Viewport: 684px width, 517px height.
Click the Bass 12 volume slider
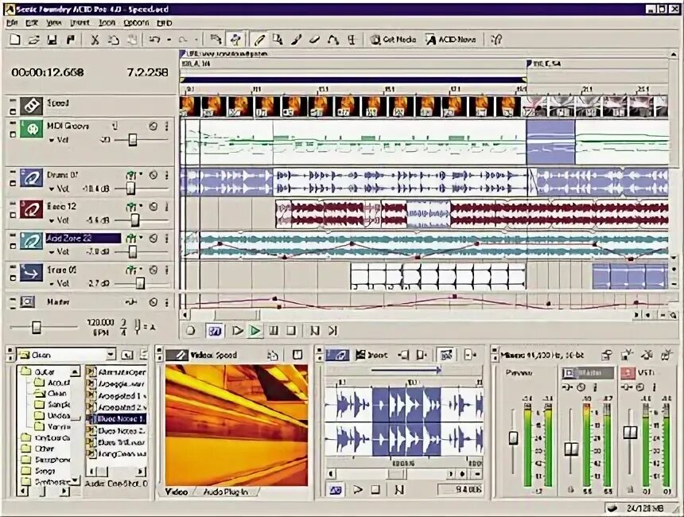coord(134,220)
